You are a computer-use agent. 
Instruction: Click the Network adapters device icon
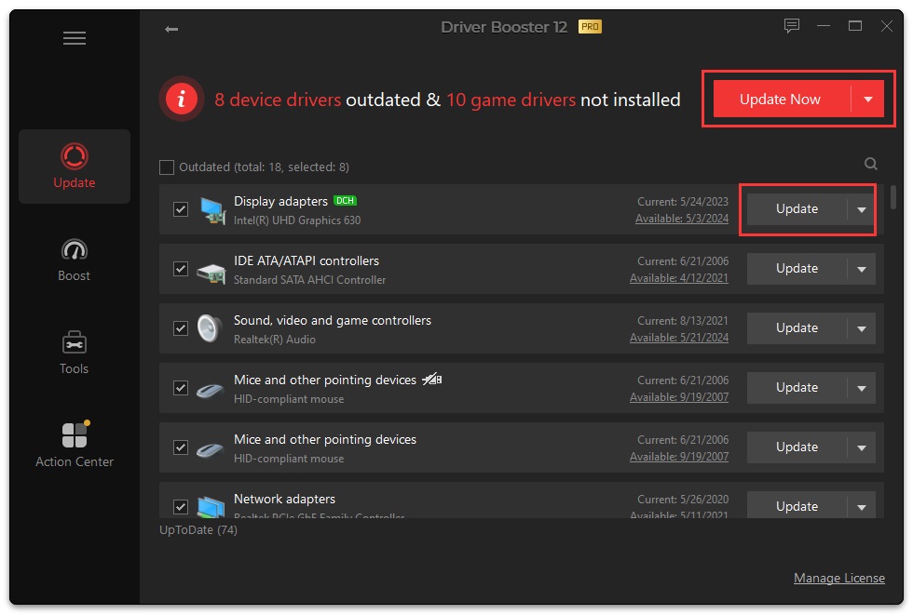(211, 506)
